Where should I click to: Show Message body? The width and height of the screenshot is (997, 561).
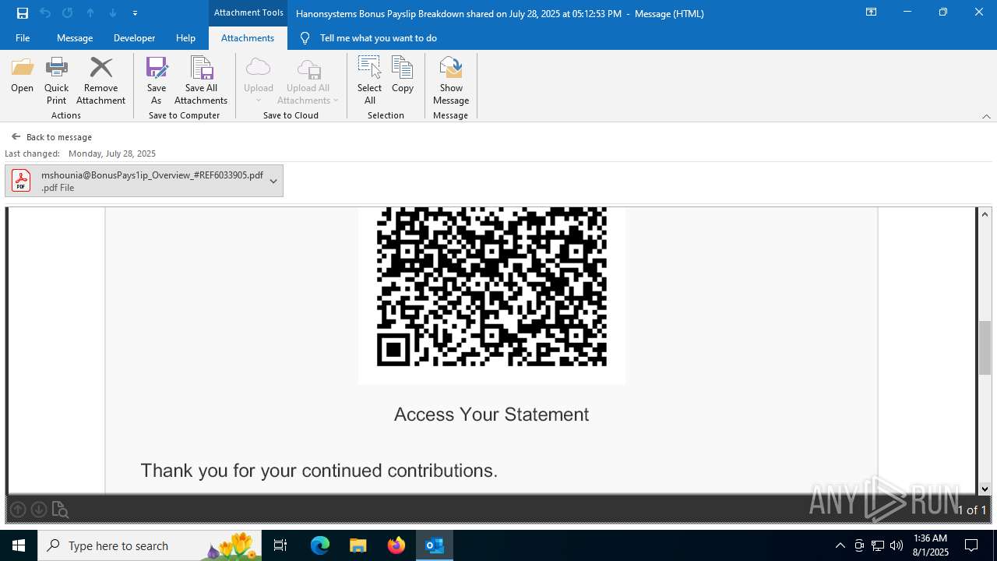pos(451,80)
